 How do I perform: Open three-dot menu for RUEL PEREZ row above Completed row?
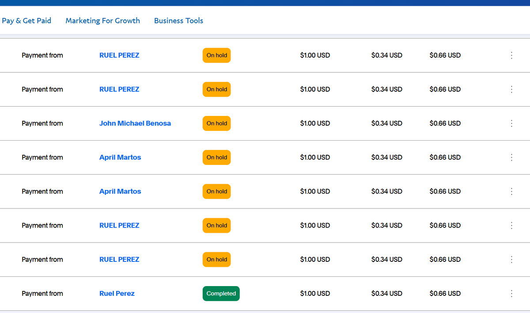(x=511, y=260)
